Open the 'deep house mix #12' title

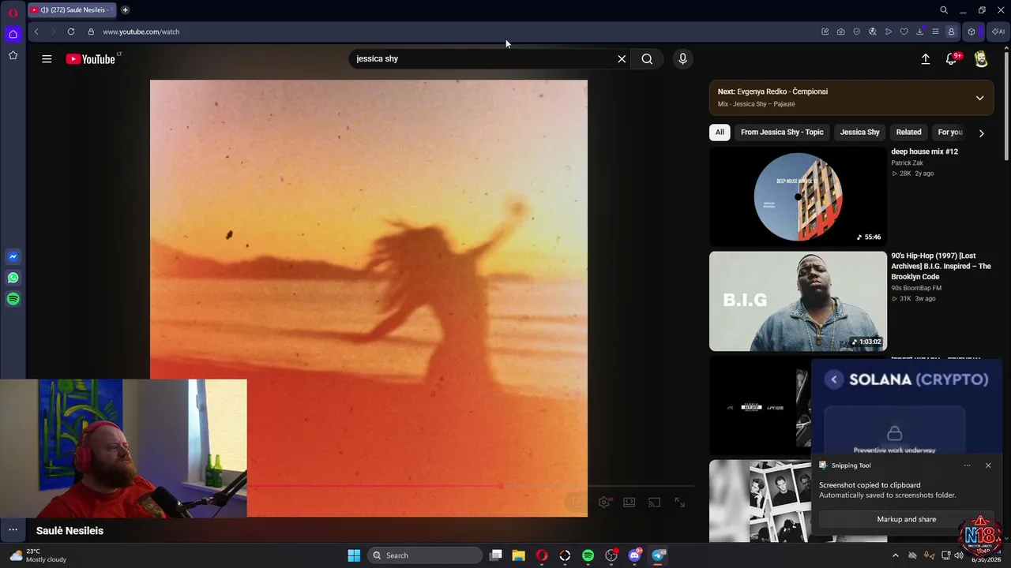[924, 151]
